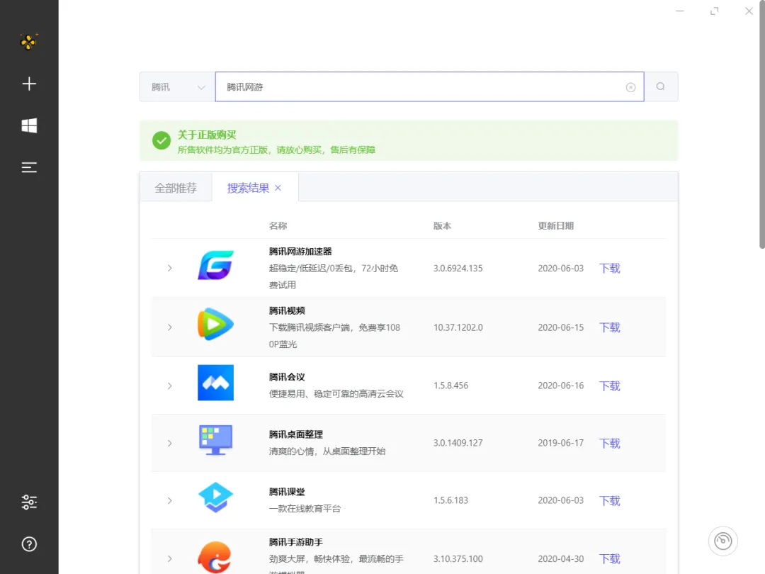Click version 3.10.375.100

click(458, 559)
